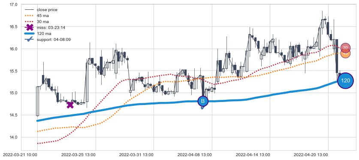Click the '30 ma' legend label

pyautogui.click(x=43, y=22)
